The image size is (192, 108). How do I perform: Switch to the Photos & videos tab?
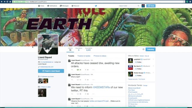click(100, 56)
